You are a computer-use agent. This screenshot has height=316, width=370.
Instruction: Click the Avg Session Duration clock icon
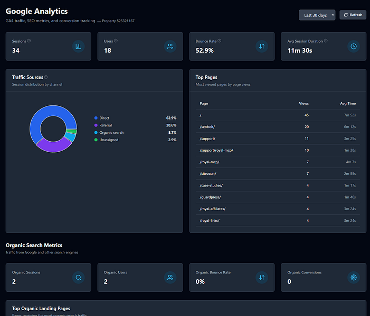354,46
